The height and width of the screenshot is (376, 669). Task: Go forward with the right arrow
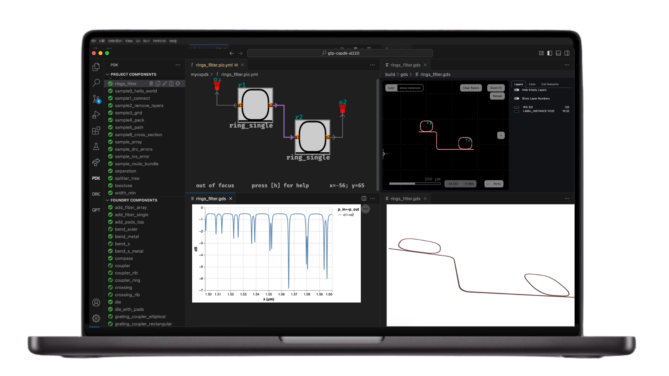click(x=240, y=53)
